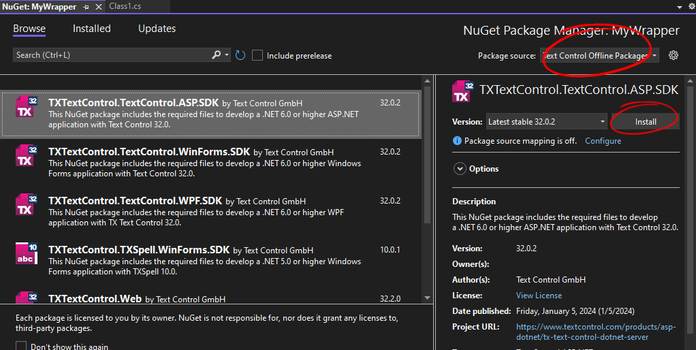Click the Date published value January 5, 2024

pos(575,311)
